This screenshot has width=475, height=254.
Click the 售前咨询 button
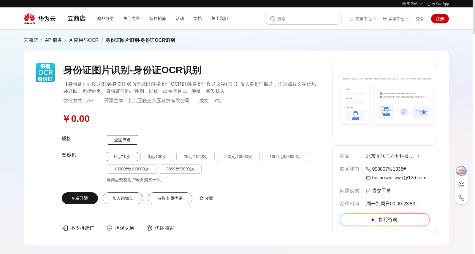point(385,220)
